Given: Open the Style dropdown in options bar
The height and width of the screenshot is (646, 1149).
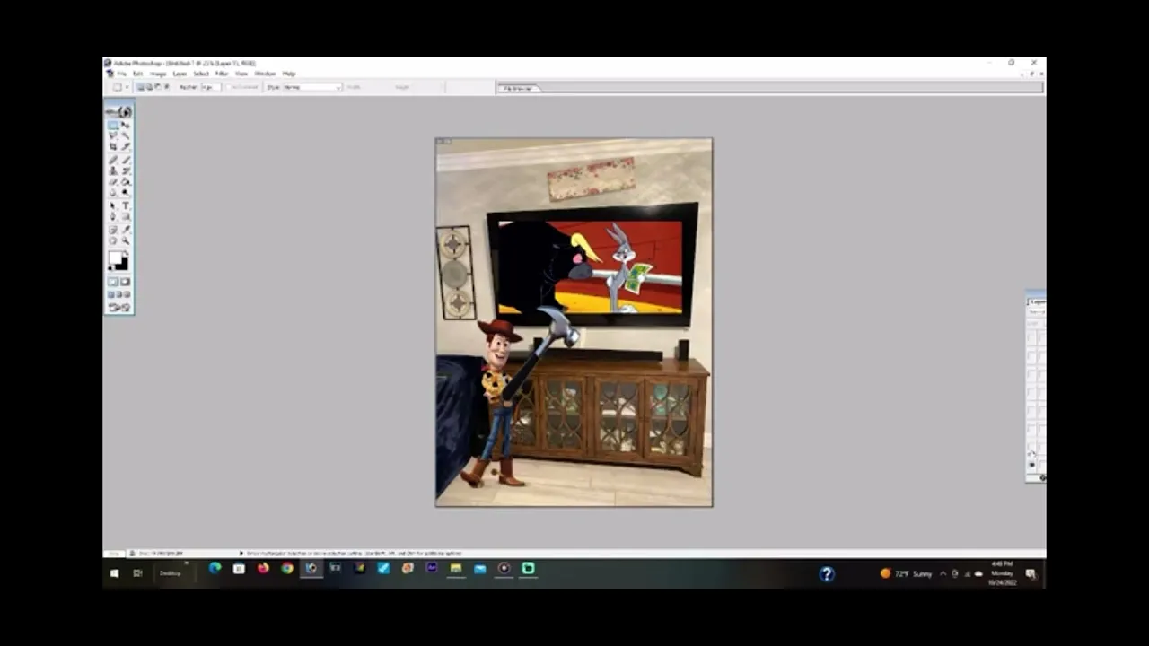Looking at the screenshot, I should click(312, 87).
